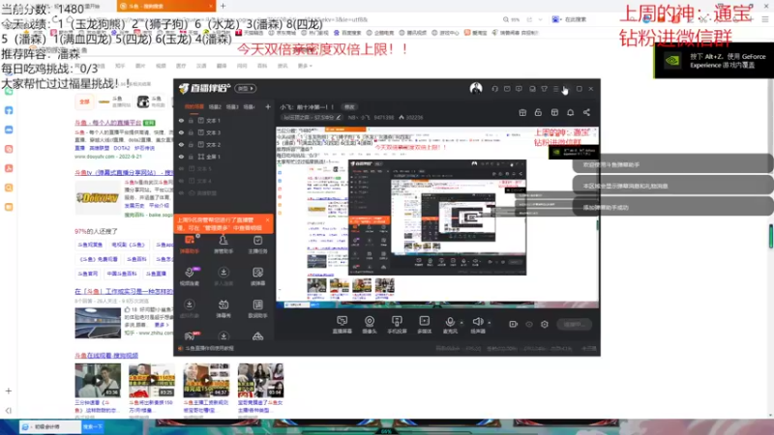This screenshot has height=435, width=774.
Task: Click the 中国斗鱼百科 related search tag
Action: pyautogui.click(x=122, y=274)
